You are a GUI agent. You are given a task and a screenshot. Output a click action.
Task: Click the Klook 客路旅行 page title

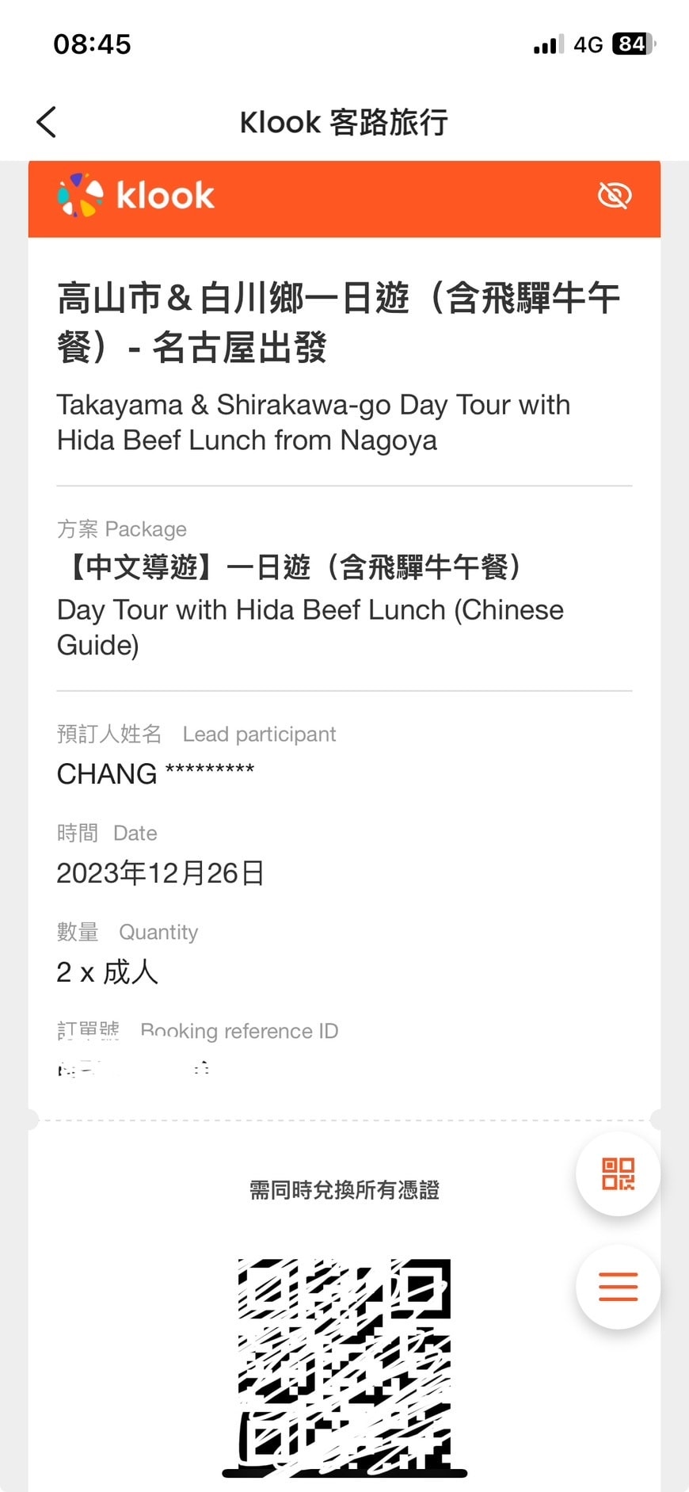click(344, 123)
